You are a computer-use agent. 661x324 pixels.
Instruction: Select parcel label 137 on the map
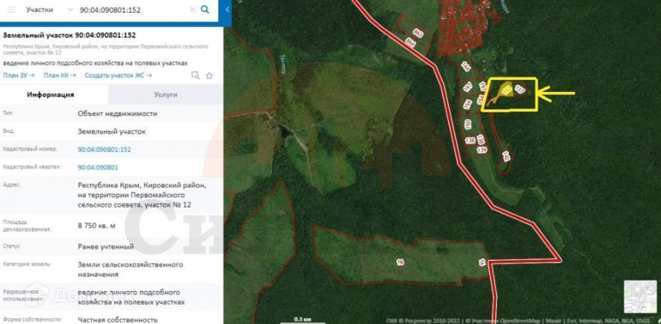[520, 89]
